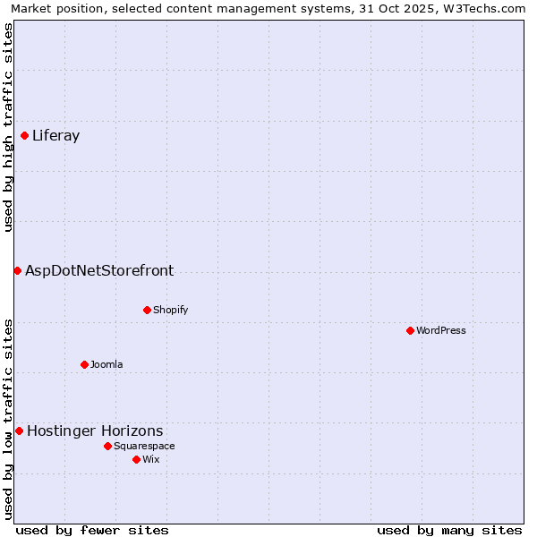
Task: Select the Shopify text label
Action: (170, 310)
